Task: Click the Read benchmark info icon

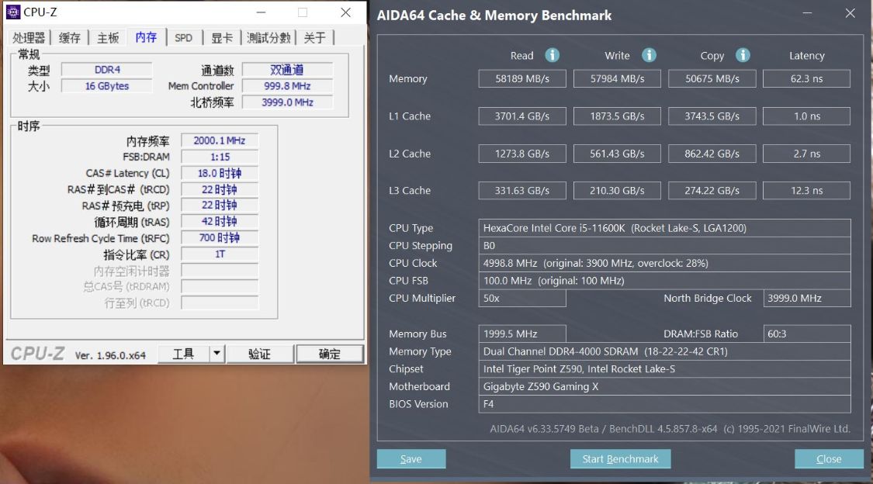Action: 552,55
